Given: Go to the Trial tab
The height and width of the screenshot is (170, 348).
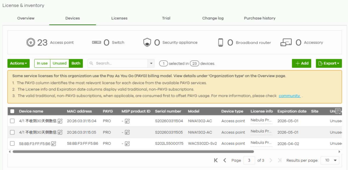Looking at the screenshot, I should (x=166, y=18).
